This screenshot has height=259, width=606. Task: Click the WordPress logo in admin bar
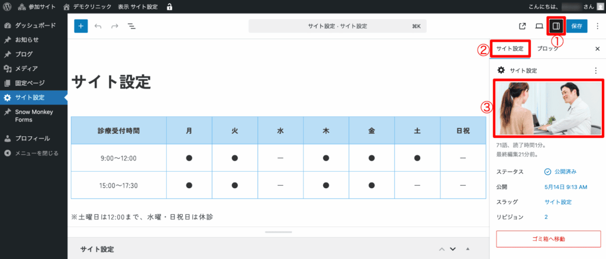[7, 7]
